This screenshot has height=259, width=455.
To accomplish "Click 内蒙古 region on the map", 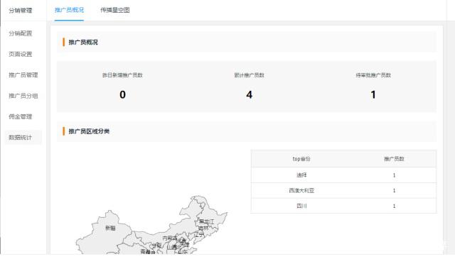I will click(x=170, y=238).
